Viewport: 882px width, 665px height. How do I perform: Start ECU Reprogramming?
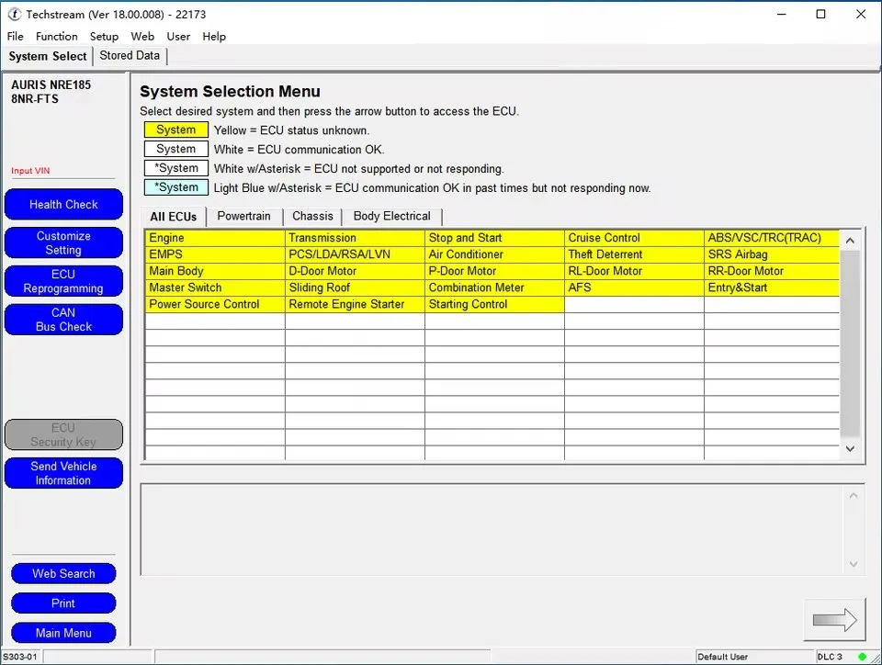63,281
